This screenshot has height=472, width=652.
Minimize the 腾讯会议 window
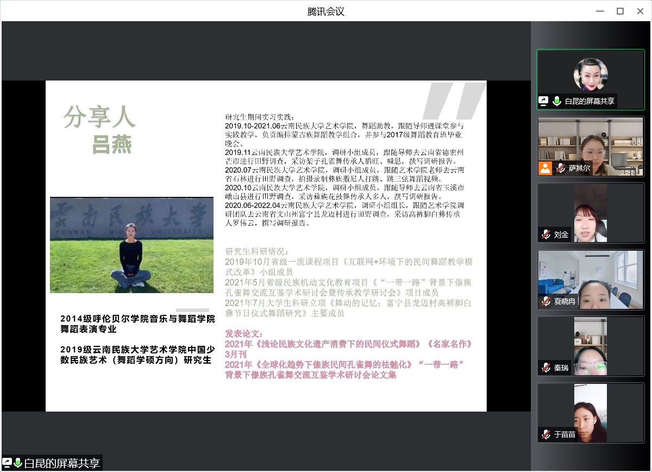(x=600, y=11)
